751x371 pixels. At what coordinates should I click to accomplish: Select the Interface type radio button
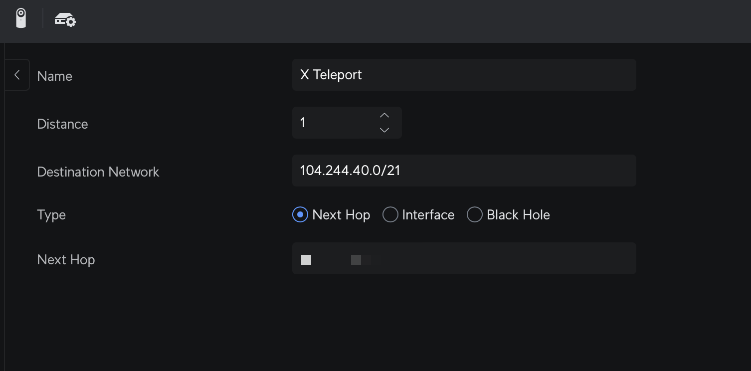(x=390, y=215)
